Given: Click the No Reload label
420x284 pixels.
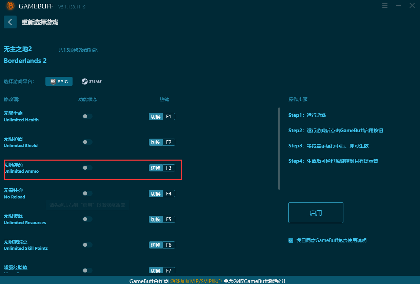Looking at the screenshot, I should [x=14, y=197].
